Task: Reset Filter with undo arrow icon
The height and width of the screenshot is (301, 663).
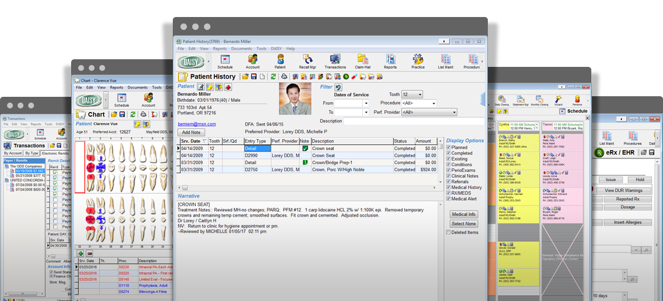Action: point(339,87)
